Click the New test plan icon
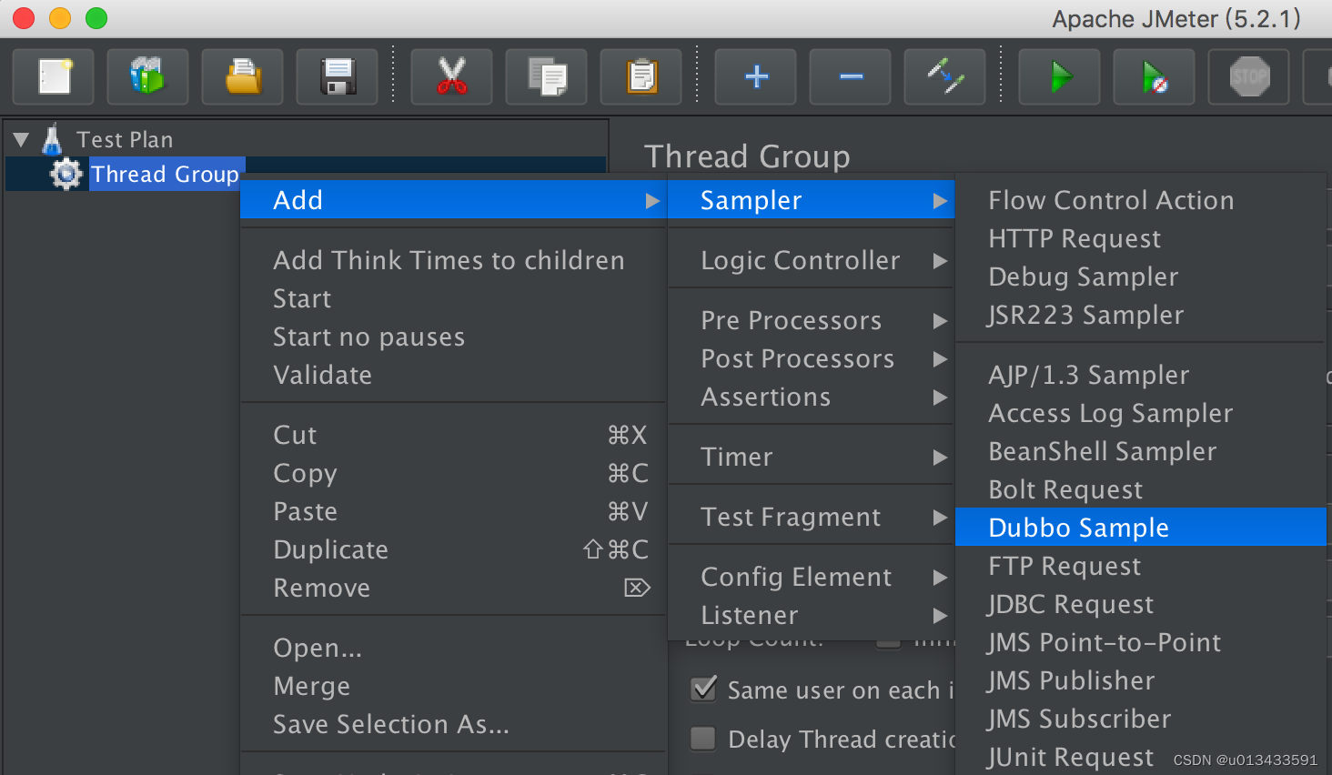 pos(54,76)
